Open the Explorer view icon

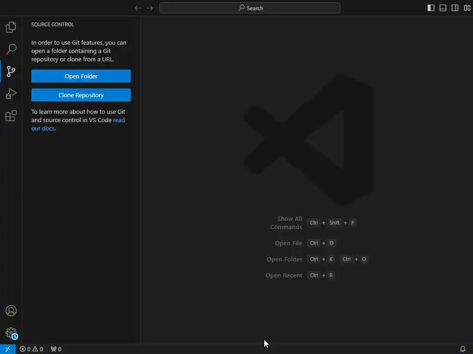(11, 27)
